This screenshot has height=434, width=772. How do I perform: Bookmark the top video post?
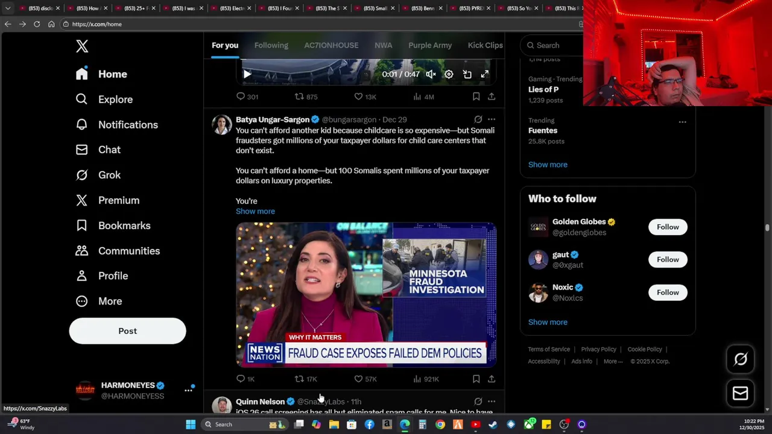coord(476,96)
